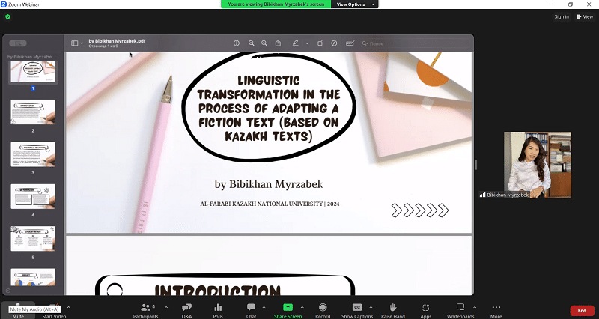This screenshot has width=599, height=319.
Task: Open the Polls panel
Action: pos(218,310)
